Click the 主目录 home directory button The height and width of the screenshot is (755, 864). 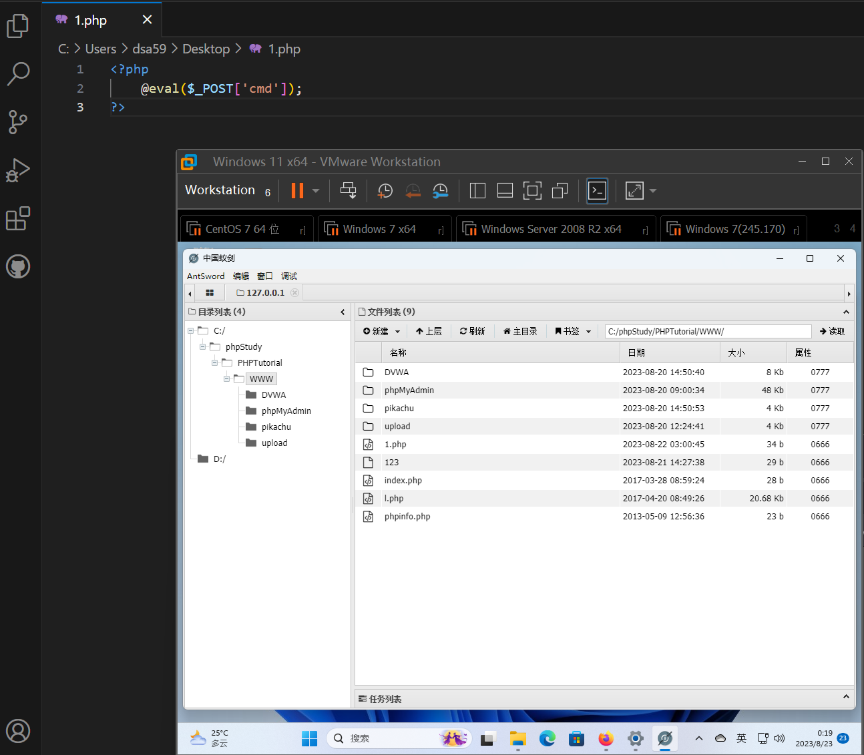[519, 331]
